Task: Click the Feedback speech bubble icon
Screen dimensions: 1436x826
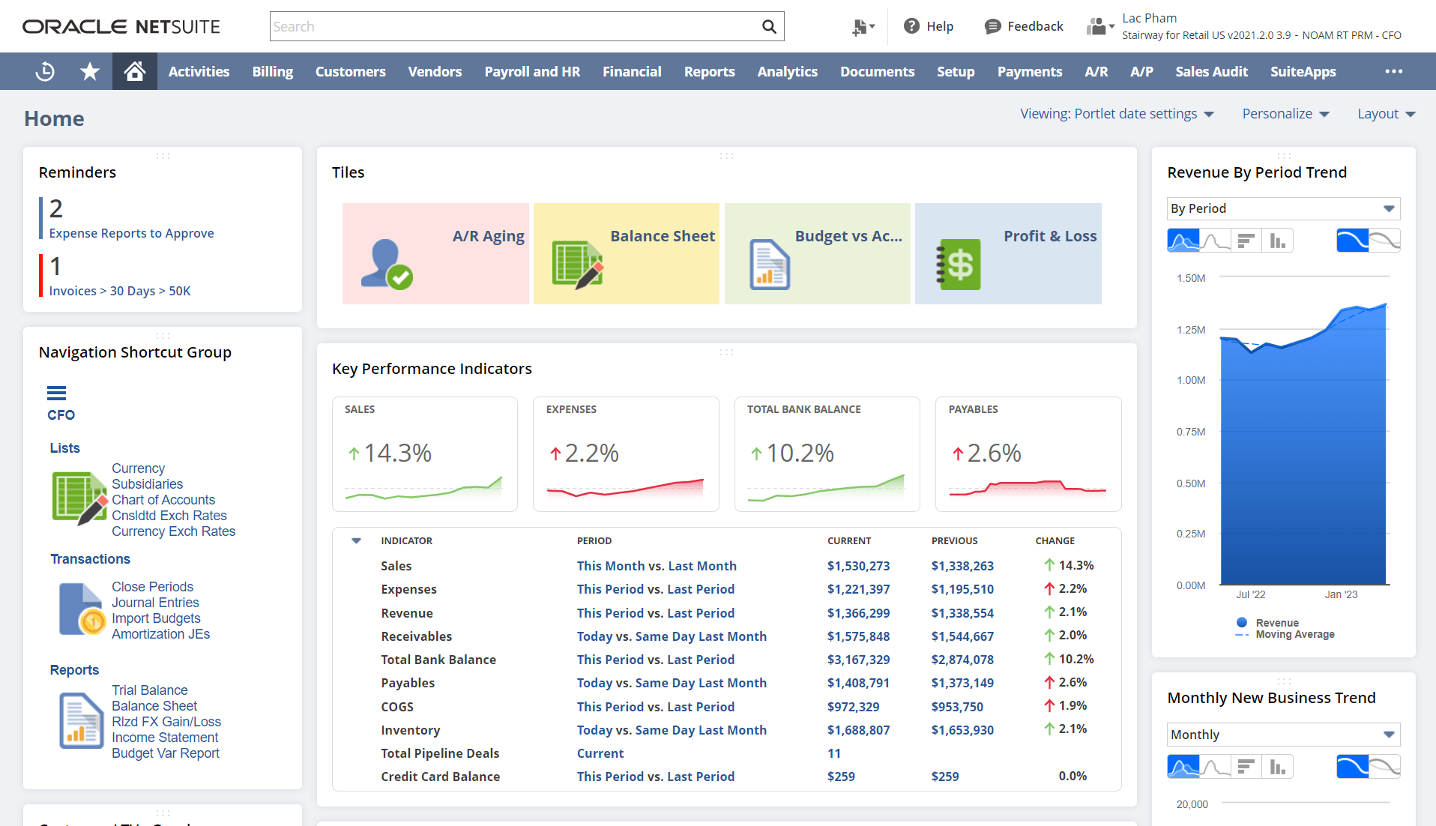Action: (x=992, y=26)
